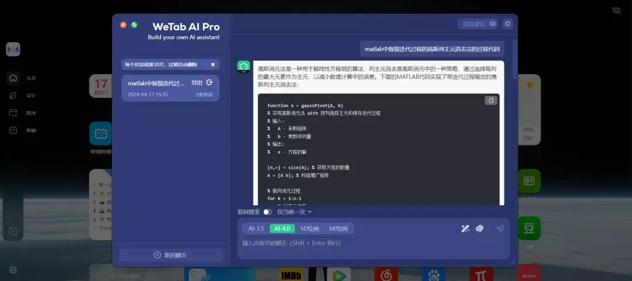Open 购物 shopping in the sidebar
Screen dimensions: 632x281
(23, 130)
